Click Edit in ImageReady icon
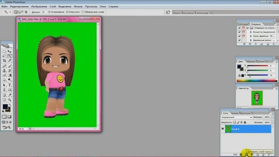The height and width of the screenshot is (157, 279). coord(7,127)
